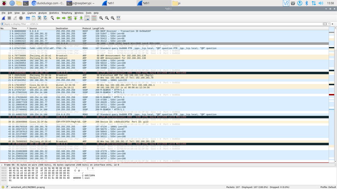337x189 pixels.
Task: Jump to the first packet
Action: click(x=75, y=18)
